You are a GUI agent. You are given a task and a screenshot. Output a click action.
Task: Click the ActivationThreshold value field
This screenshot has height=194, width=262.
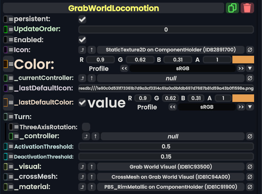(166, 146)
